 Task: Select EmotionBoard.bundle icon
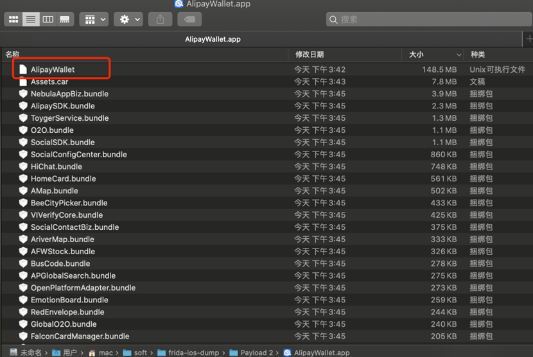click(x=23, y=300)
